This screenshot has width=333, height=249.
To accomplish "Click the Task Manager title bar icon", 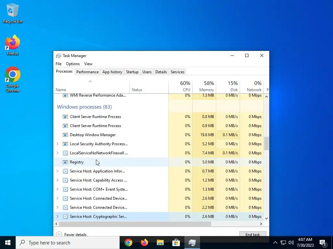I will click(59, 56).
